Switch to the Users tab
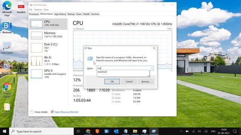The image size is (241, 135). [79, 14]
